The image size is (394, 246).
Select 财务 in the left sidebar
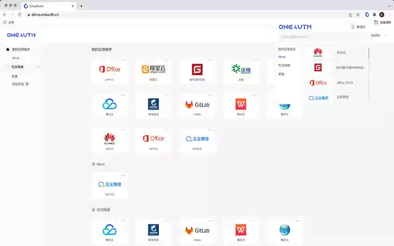pyautogui.click(x=15, y=76)
